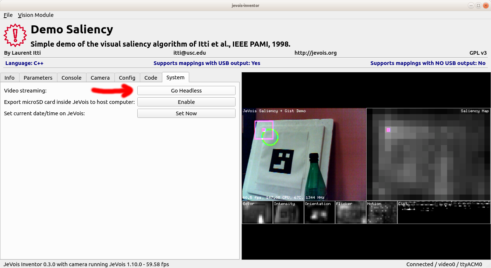
Task: Click the algorithm description subtitle
Action: [x=160, y=44]
